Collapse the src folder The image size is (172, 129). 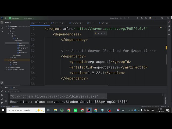point(8,33)
